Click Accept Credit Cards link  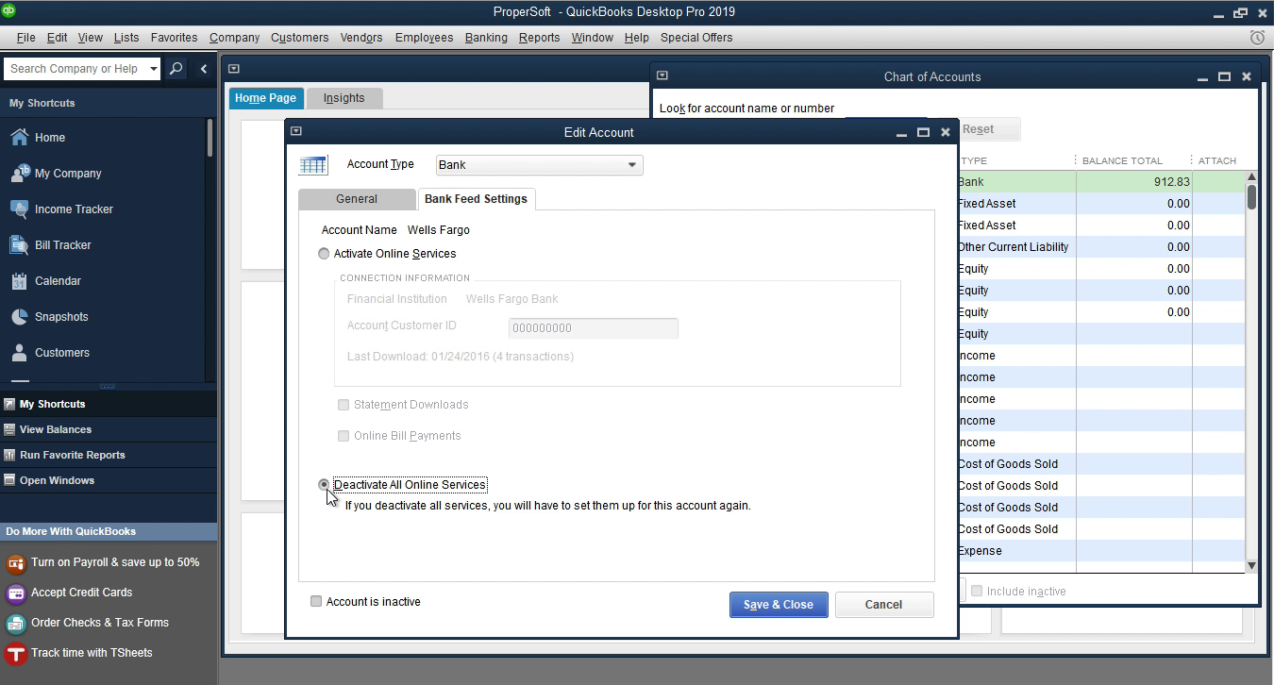point(81,593)
